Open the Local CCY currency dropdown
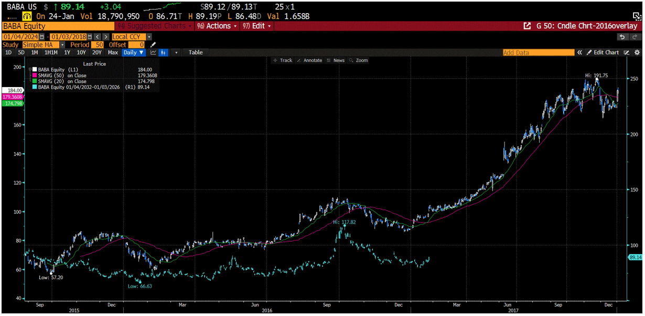The image size is (645, 316). click(x=149, y=37)
